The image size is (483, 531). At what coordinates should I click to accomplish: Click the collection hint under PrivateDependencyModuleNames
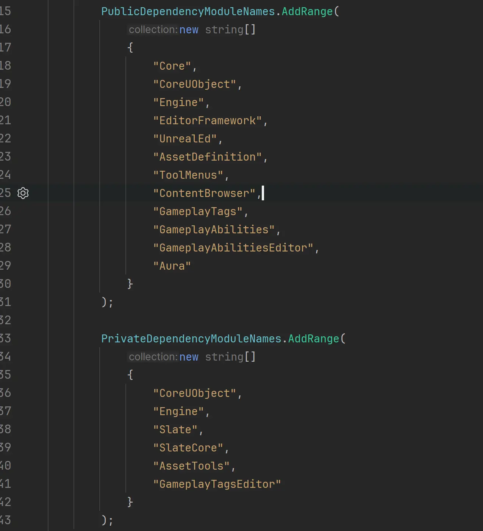tap(153, 357)
